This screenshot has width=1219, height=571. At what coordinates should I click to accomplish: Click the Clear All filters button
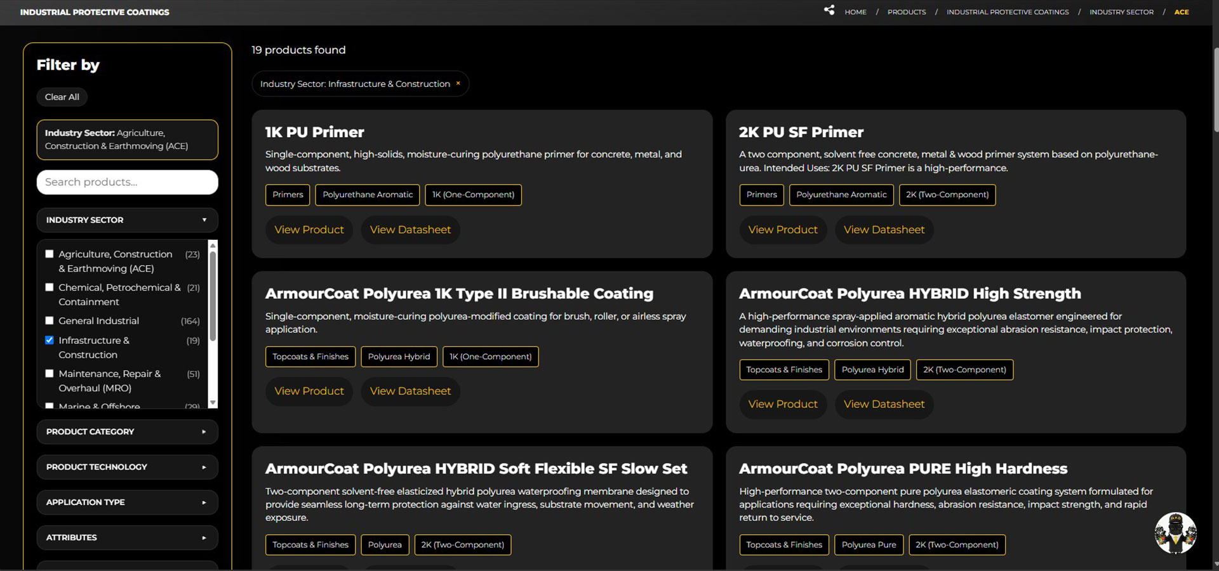(x=62, y=97)
